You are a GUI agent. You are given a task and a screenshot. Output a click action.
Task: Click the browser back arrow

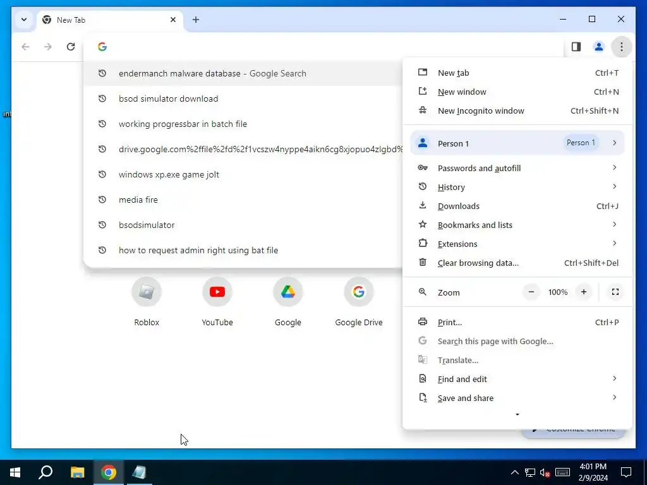coord(25,47)
